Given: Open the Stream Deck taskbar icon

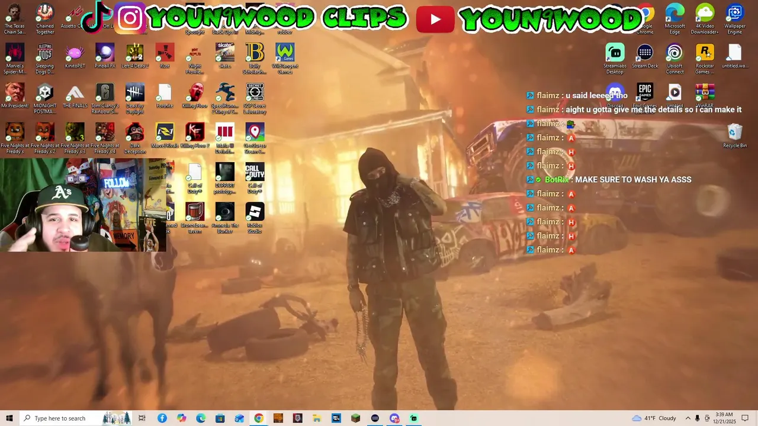Looking at the screenshot, I should click(x=375, y=418).
